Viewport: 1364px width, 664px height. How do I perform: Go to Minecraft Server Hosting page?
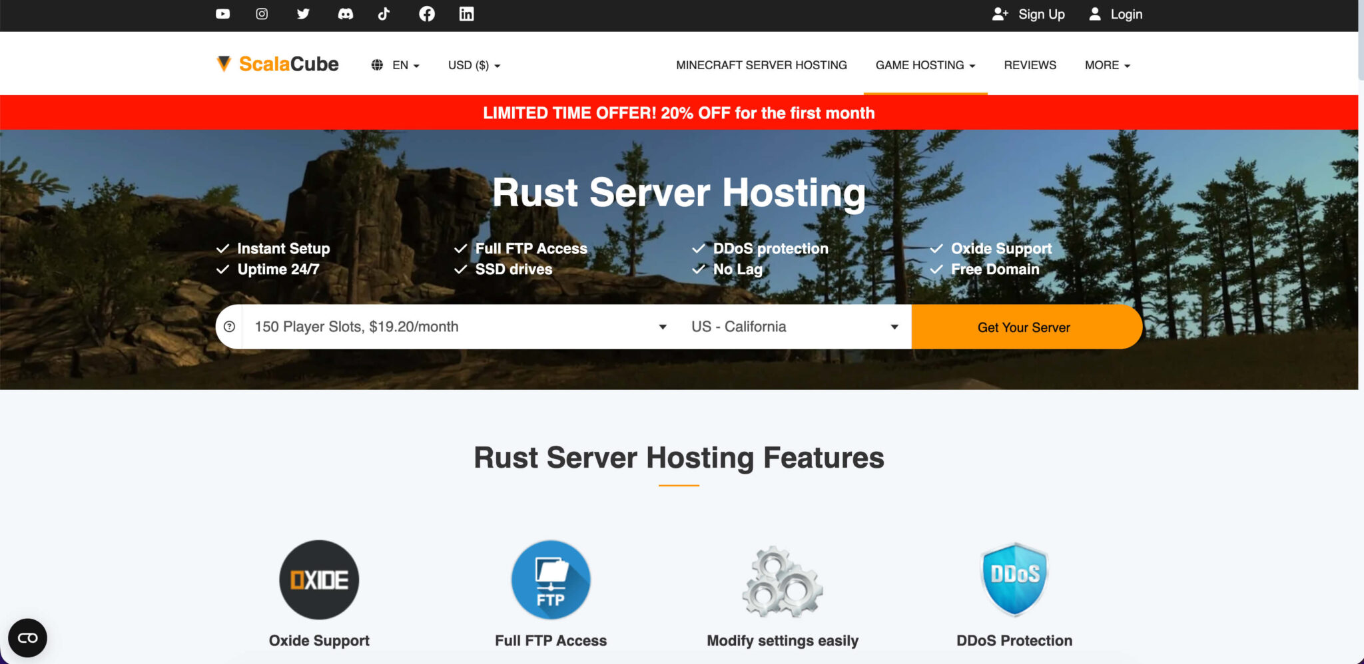761,65
